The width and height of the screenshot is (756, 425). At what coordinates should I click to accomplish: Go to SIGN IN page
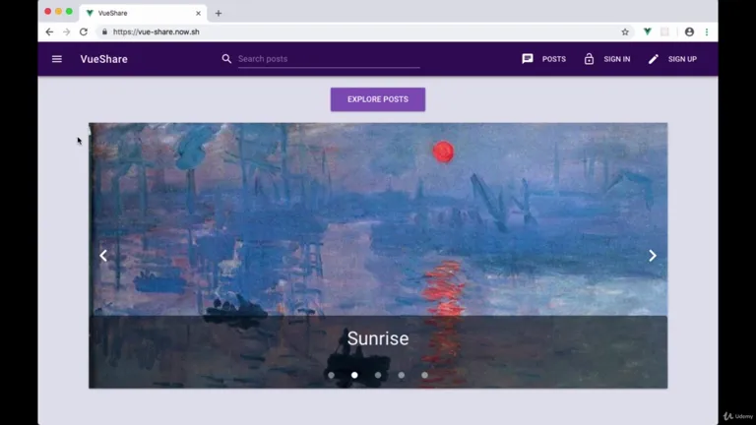(x=617, y=59)
